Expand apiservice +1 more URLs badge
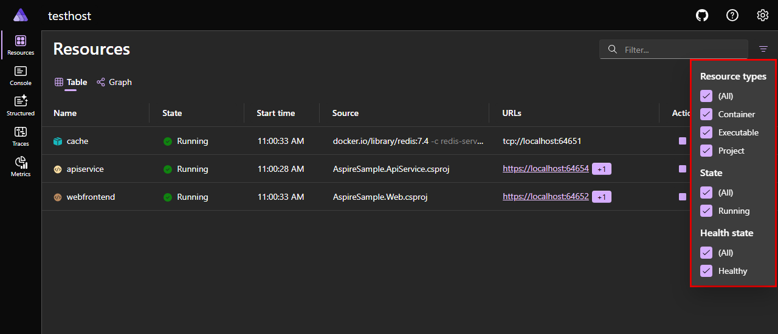This screenshot has height=334, width=778. [x=602, y=169]
